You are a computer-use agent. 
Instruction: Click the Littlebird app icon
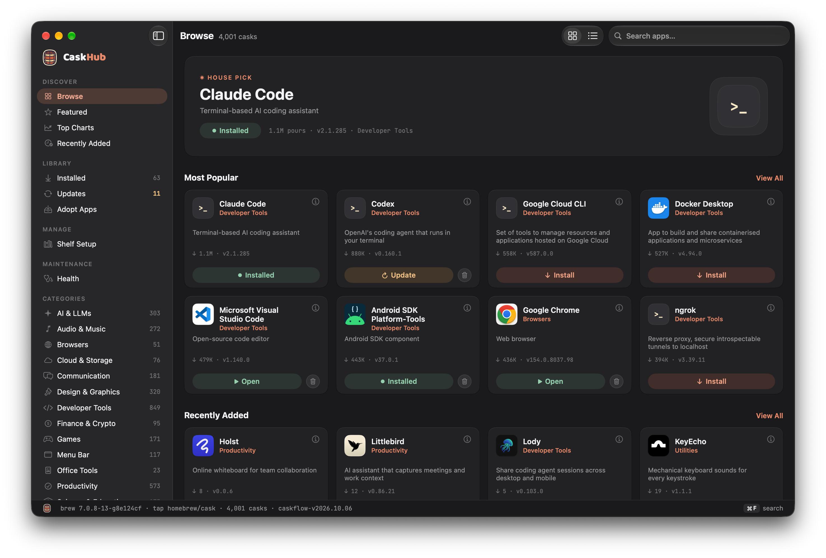coord(355,445)
